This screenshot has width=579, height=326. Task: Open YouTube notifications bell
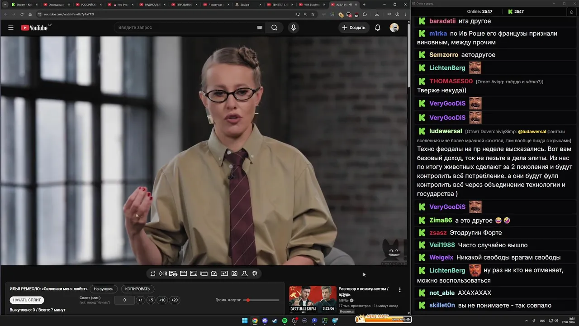point(378,28)
